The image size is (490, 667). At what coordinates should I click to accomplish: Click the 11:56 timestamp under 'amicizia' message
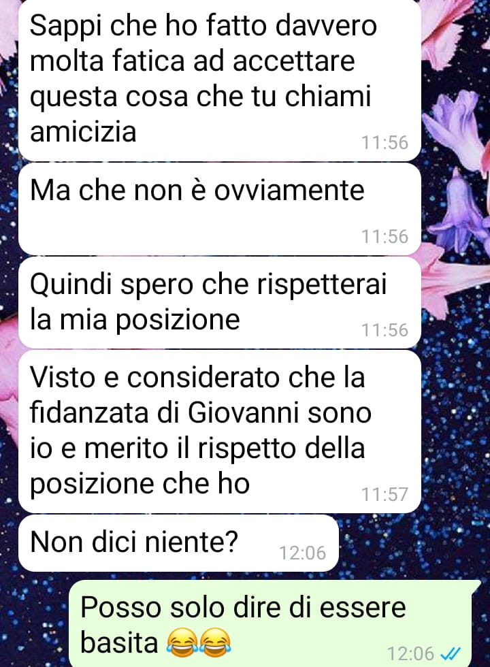pos(385,142)
